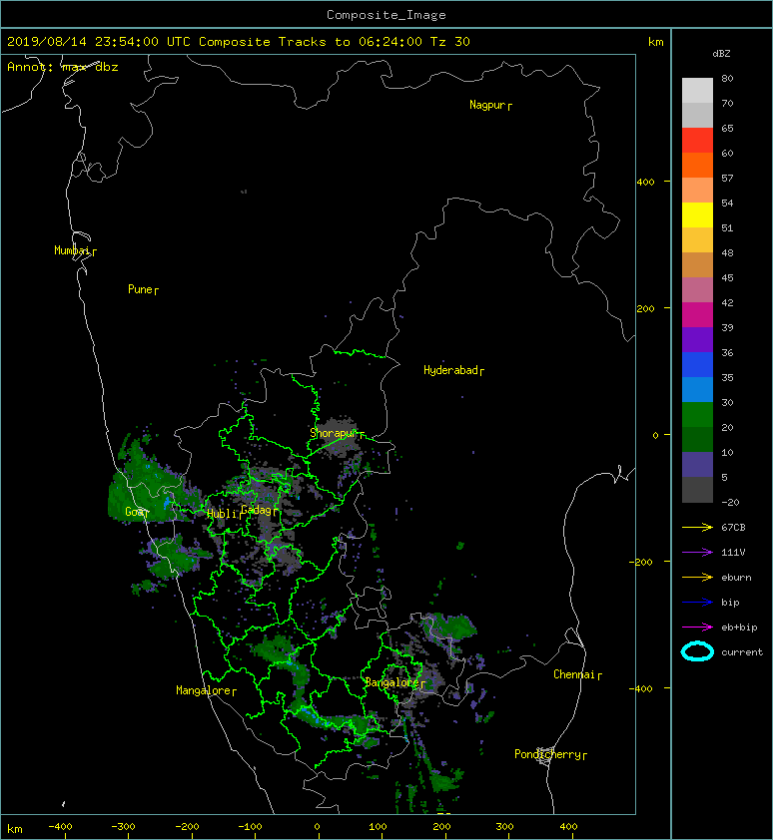Click the 57 value on the dBZ scale

(x=727, y=178)
